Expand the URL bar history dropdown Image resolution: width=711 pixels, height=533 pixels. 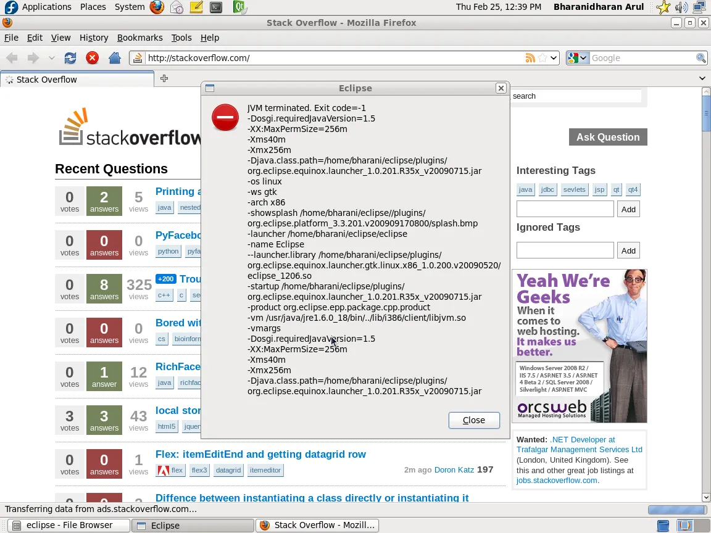click(x=554, y=58)
